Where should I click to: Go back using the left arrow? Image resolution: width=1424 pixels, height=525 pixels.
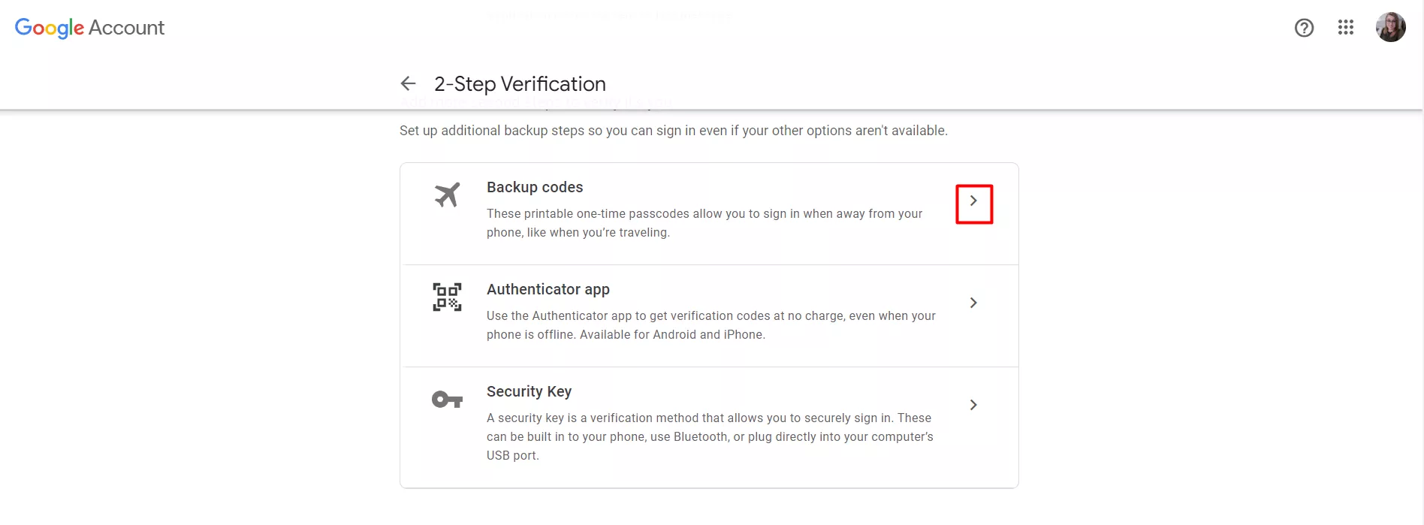click(408, 83)
